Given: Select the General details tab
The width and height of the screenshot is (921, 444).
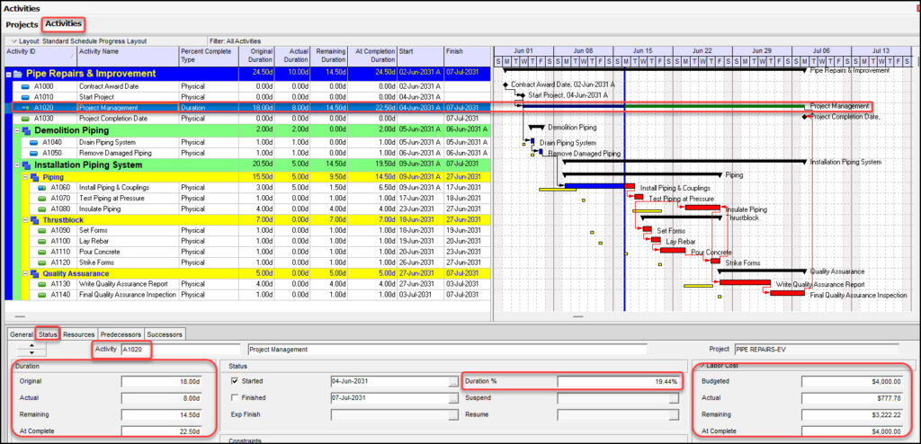Looking at the screenshot, I should [22, 334].
